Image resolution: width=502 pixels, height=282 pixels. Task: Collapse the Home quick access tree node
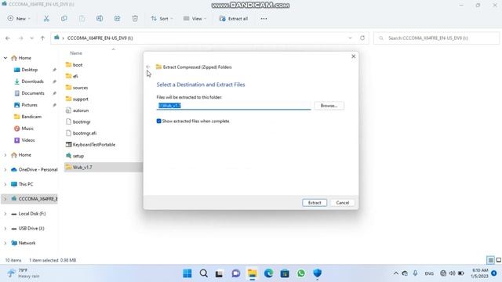[5, 58]
